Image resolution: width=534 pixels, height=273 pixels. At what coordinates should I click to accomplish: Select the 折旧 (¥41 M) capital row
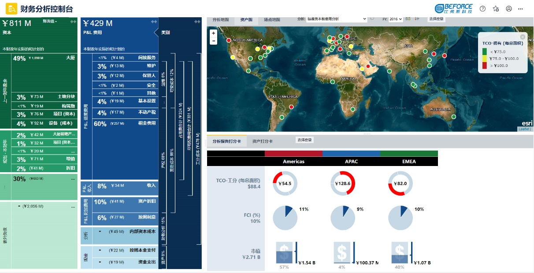pos(44,169)
